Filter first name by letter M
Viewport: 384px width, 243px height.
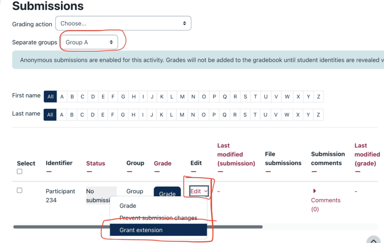click(x=182, y=97)
